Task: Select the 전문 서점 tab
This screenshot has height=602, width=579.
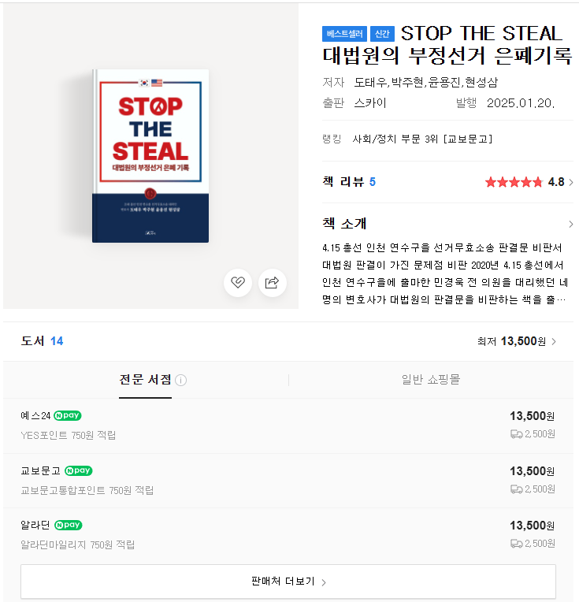Action: [x=145, y=380]
